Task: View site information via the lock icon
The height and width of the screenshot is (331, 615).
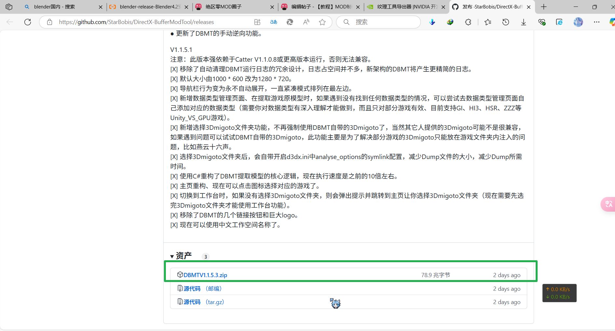Action: pyautogui.click(x=49, y=22)
